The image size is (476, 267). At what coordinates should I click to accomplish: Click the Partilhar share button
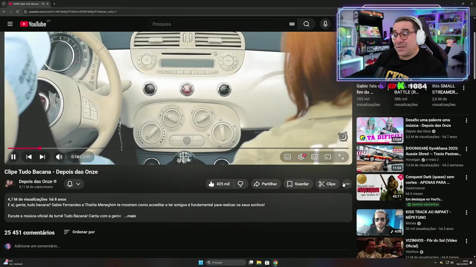[266, 184]
